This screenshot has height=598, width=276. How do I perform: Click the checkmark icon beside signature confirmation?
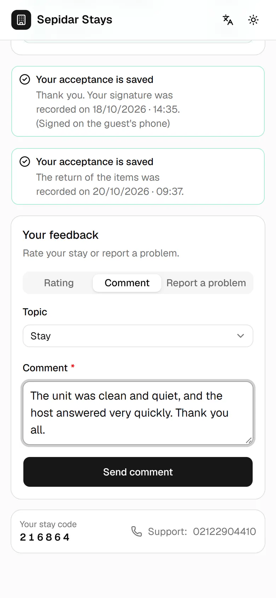pyautogui.click(x=25, y=79)
